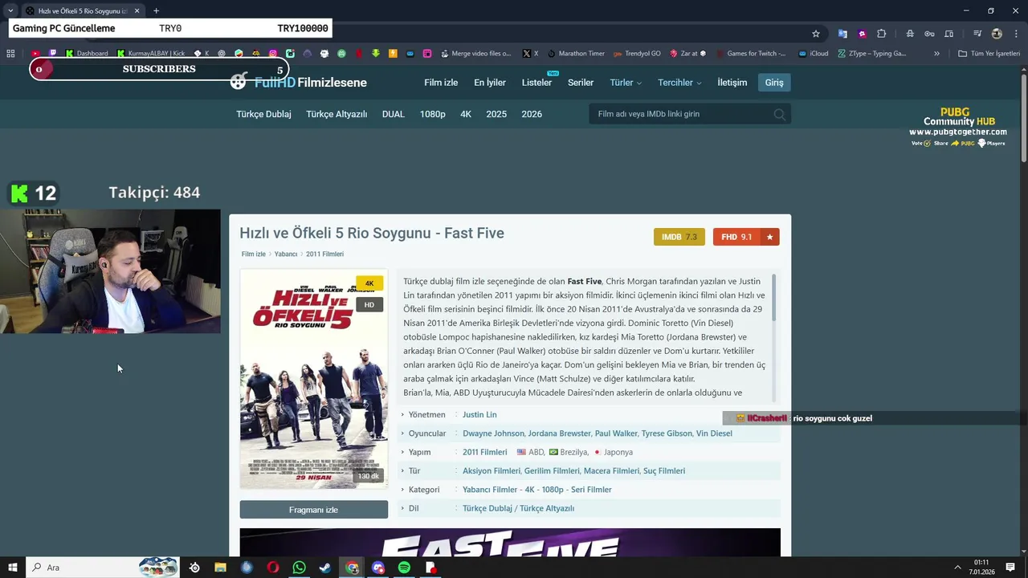Image resolution: width=1028 pixels, height=578 pixels.
Task: Click the 2011 Filmleri breadcrumb link
Action: (324, 254)
